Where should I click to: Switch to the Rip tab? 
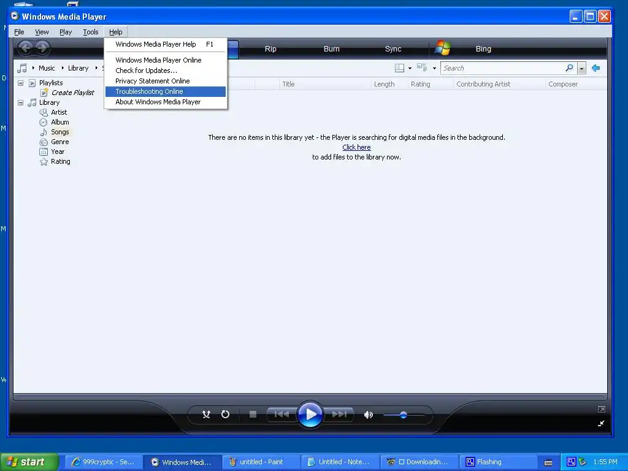(270, 49)
